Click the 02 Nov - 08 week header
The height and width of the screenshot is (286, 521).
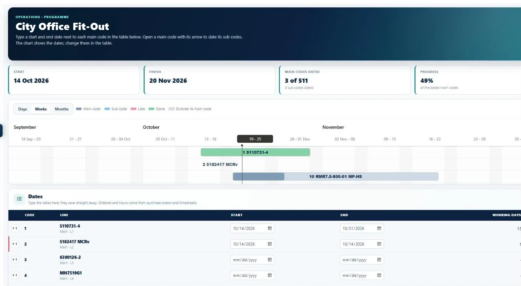[345, 139]
